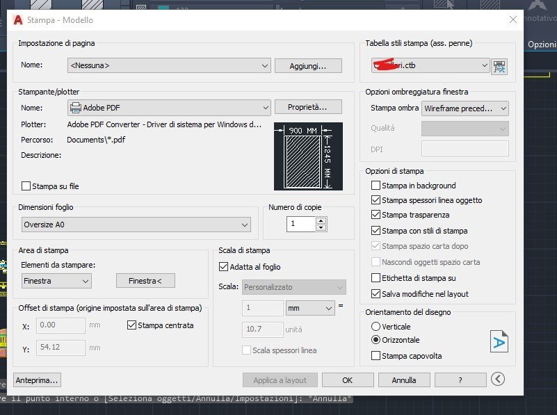Uncheck Salva modifiche nel layout
This screenshot has height=415, width=557.
tap(376, 293)
